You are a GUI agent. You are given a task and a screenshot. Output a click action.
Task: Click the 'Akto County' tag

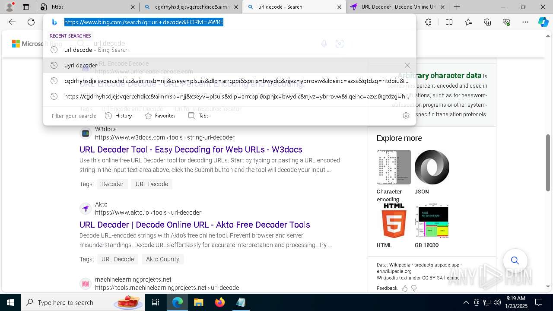162,259
